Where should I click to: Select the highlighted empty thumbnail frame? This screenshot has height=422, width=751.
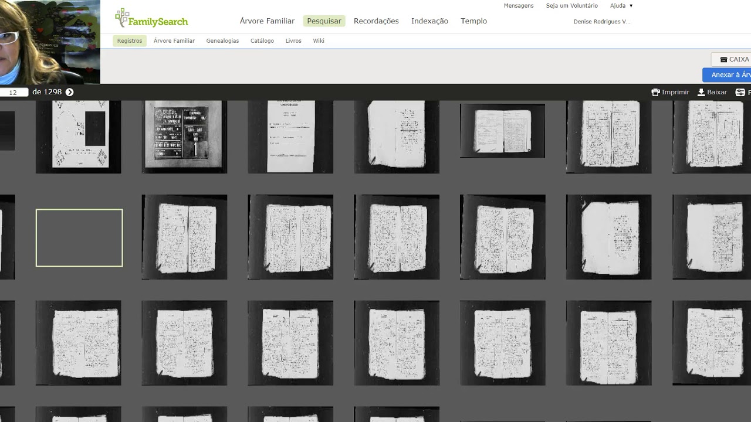tap(79, 238)
